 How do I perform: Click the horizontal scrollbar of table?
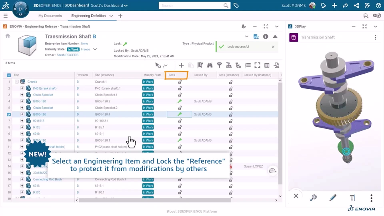(155, 200)
